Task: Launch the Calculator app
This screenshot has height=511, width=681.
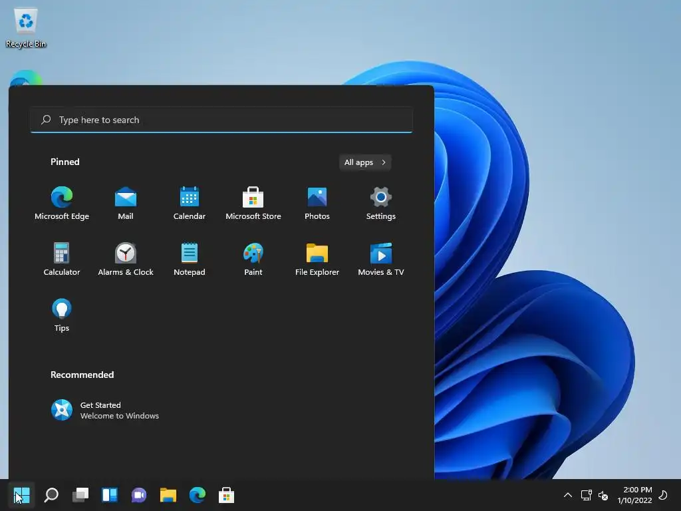Action: pyautogui.click(x=62, y=259)
